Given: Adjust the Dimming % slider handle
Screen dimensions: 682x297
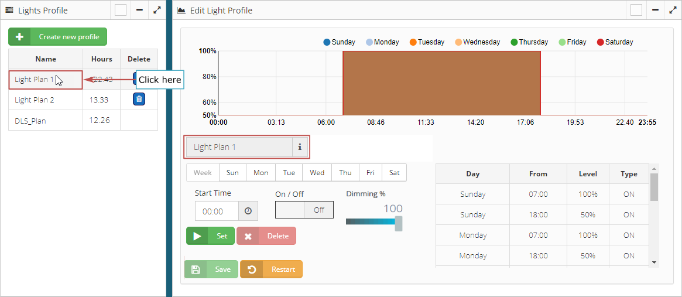Looking at the screenshot, I should click(399, 223).
